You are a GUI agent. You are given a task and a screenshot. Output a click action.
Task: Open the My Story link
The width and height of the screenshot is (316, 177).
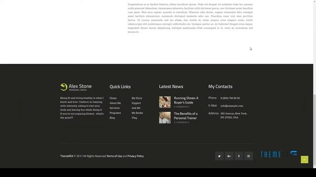pos(137,98)
